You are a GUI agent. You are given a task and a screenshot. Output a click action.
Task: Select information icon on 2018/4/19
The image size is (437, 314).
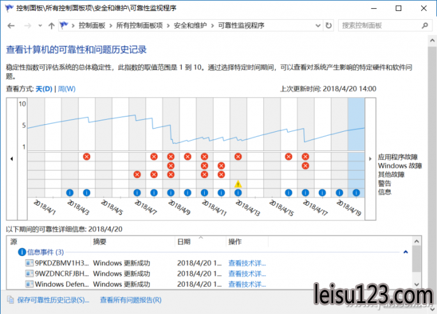pos(339,192)
